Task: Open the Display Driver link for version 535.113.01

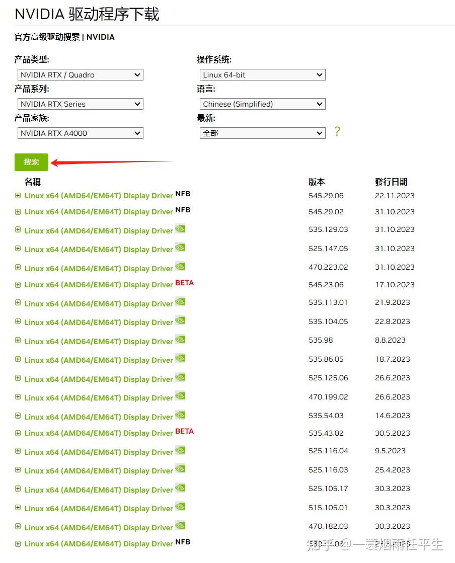Action: [x=99, y=304]
